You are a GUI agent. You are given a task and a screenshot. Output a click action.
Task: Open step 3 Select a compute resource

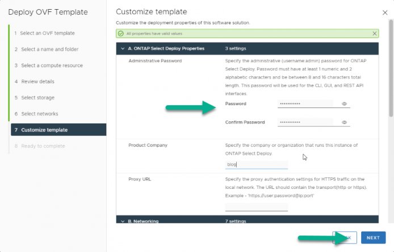pos(48,65)
